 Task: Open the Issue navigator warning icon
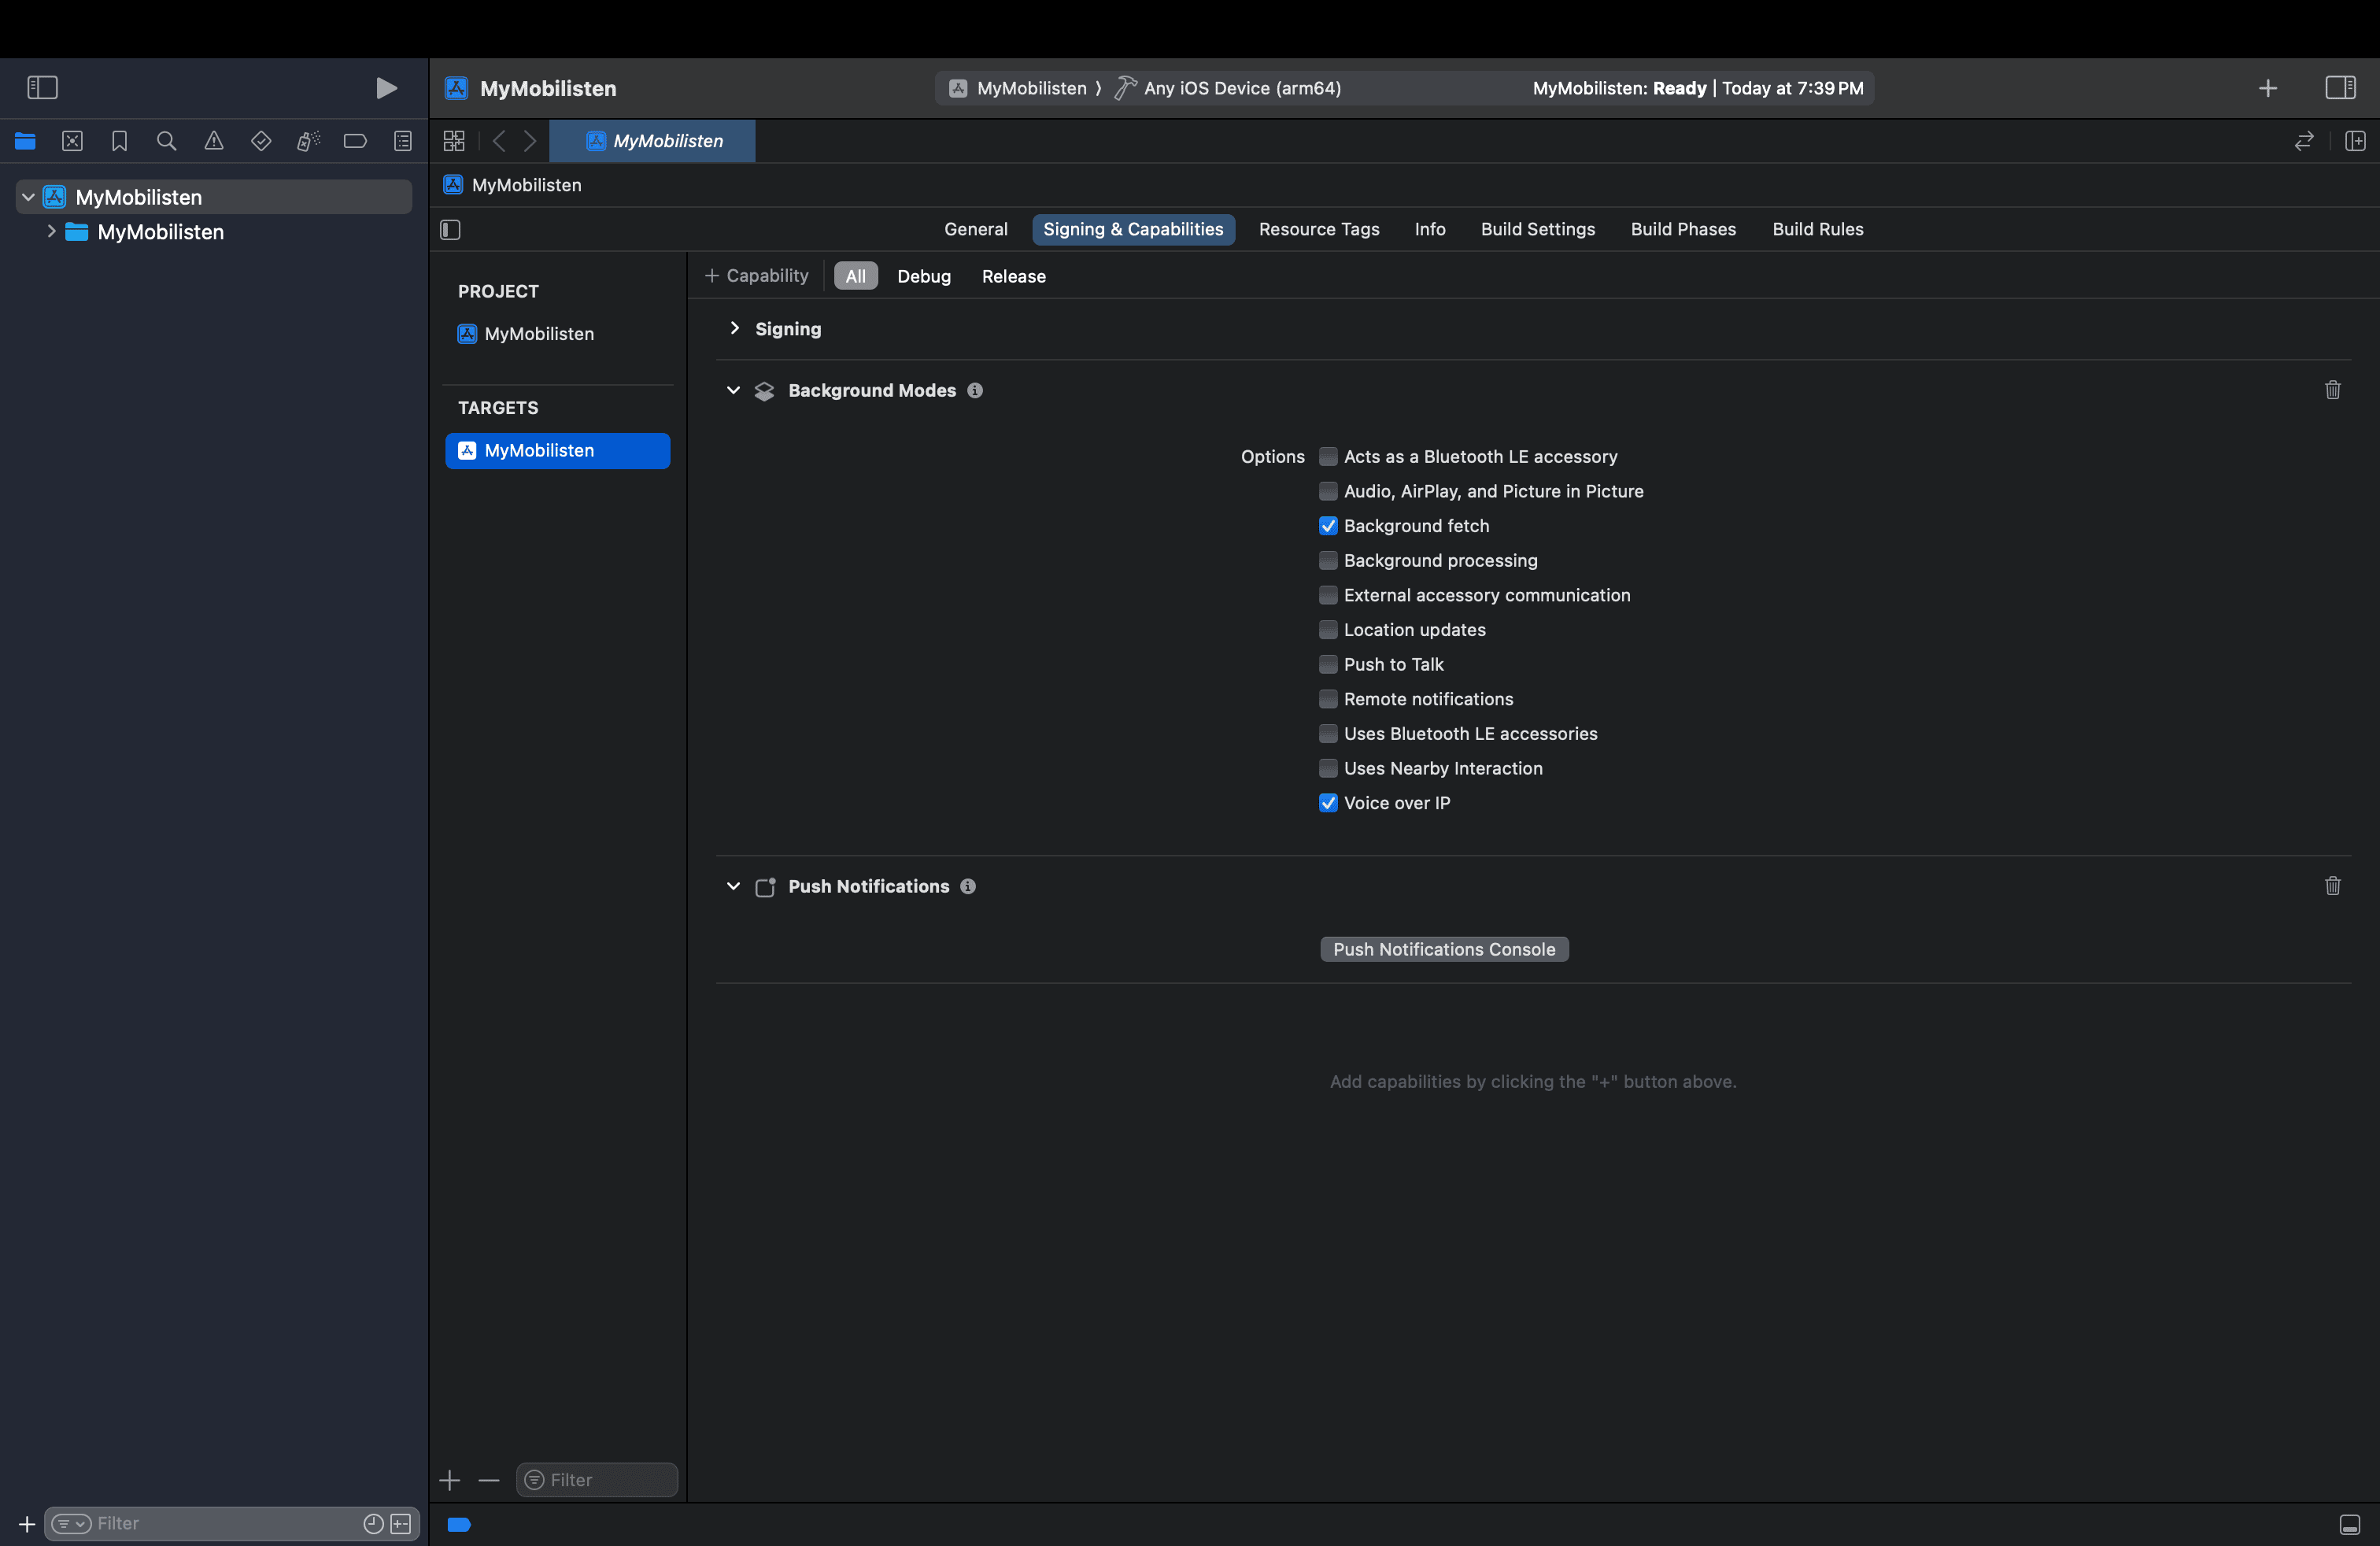pos(214,141)
